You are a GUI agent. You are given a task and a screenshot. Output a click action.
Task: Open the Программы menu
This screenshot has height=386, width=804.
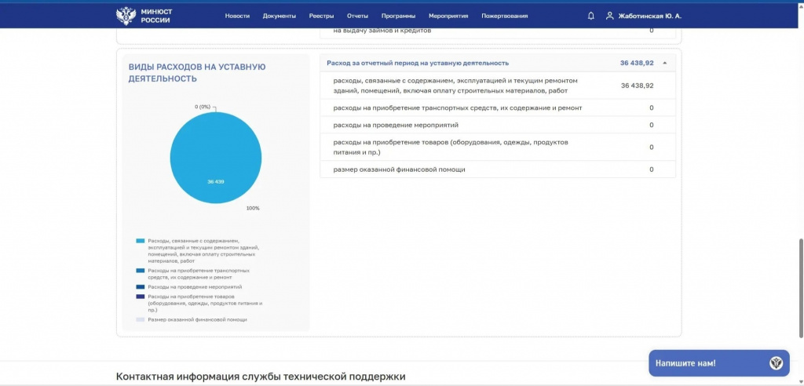pos(398,16)
